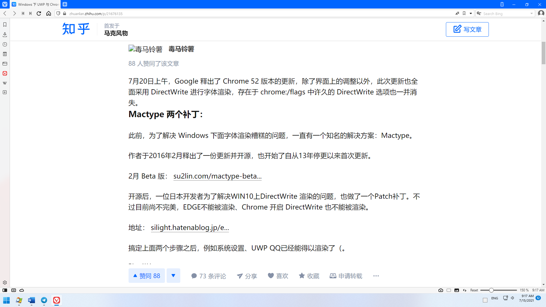Open the su2lin.com/mactype-beta link
546x307 pixels.
point(217,176)
